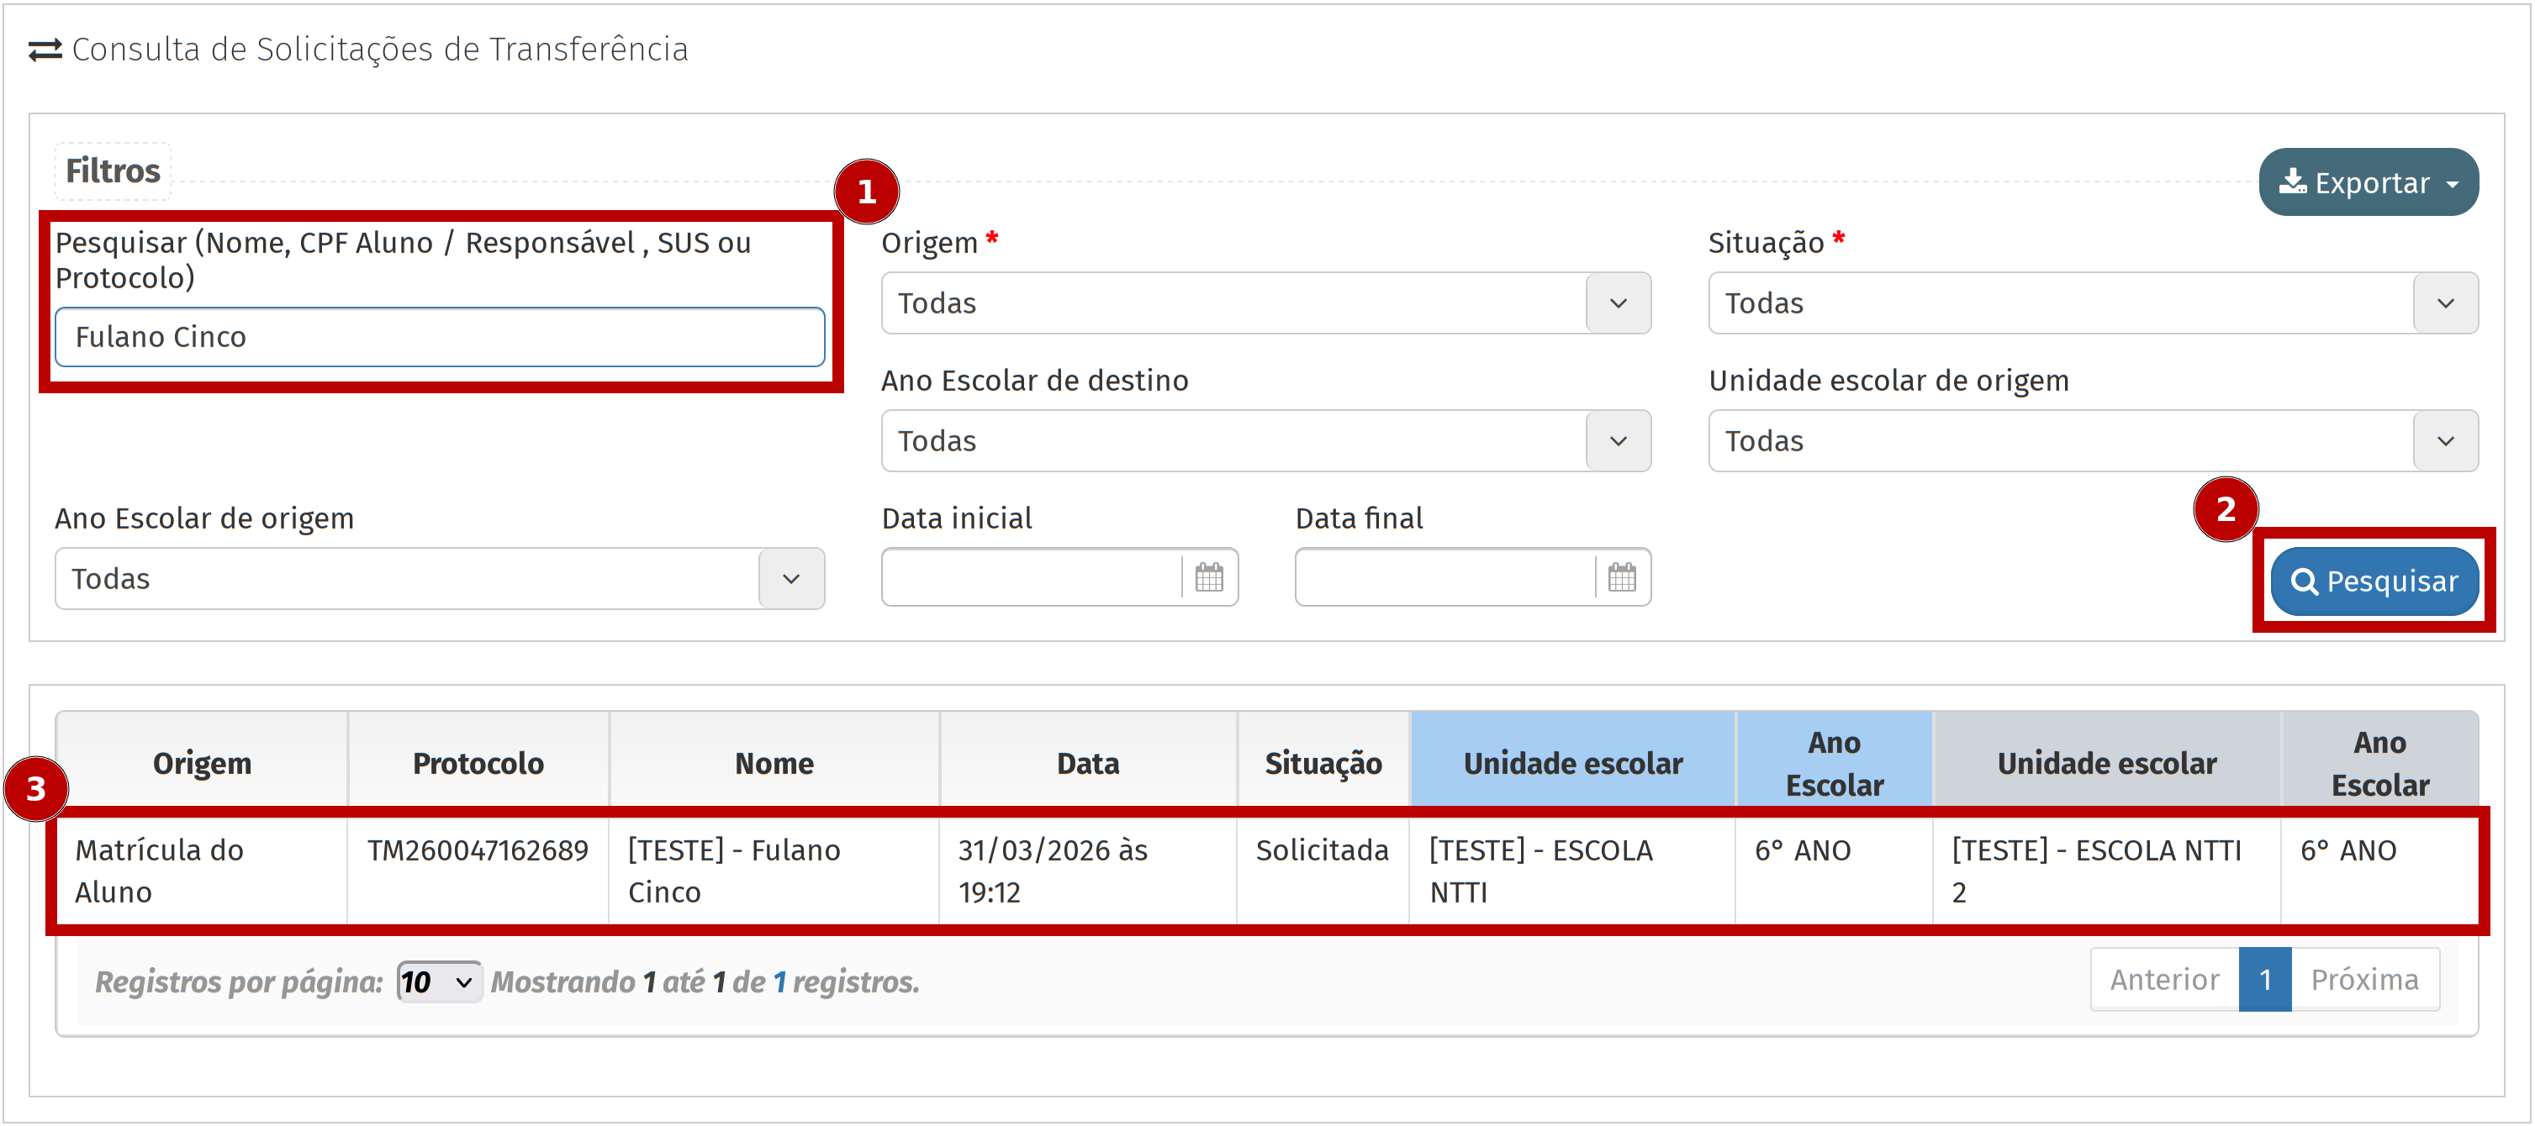Click the search text field with Fulano Cinco
This screenshot has width=2535, height=1126.
[x=439, y=337]
